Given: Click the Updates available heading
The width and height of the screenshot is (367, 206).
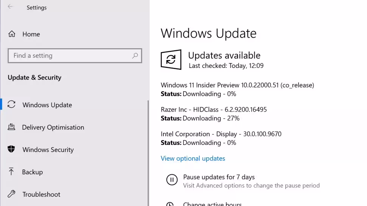Looking at the screenshot, I should pyautogui.click(x=224, y=55).
